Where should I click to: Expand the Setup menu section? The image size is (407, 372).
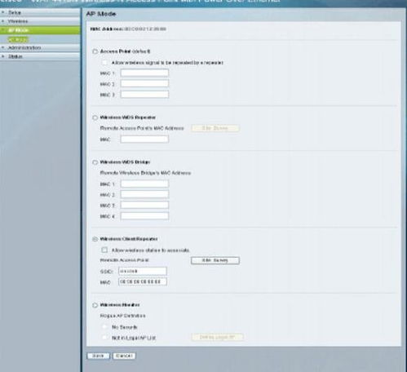point(40,12)
